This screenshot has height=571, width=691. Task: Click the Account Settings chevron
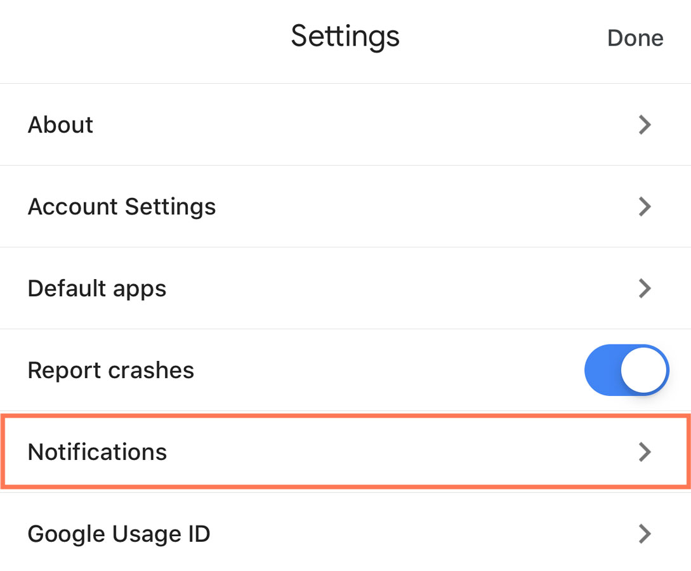(645, 206)
